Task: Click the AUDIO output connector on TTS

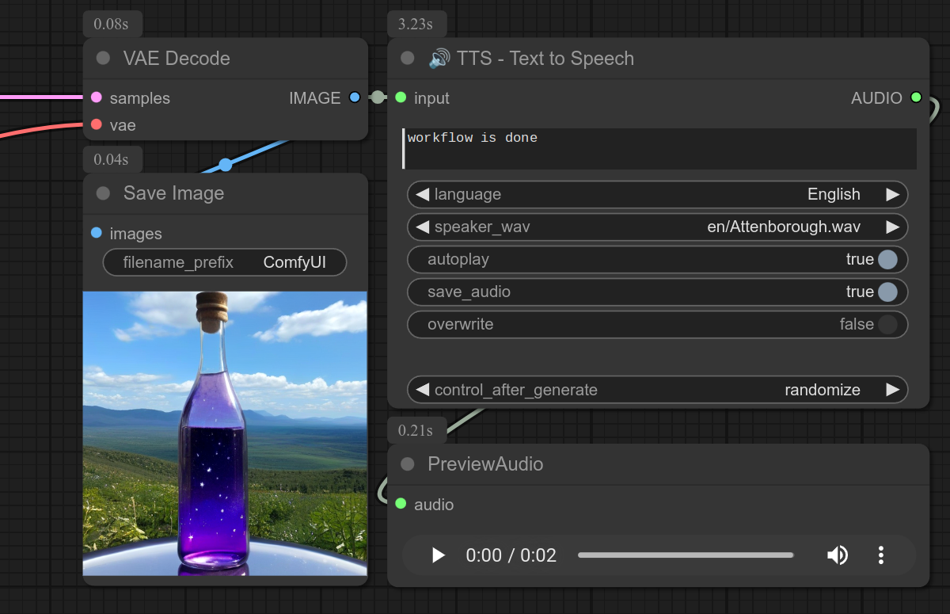Action: pyautogui.click(x=916, y=97)
